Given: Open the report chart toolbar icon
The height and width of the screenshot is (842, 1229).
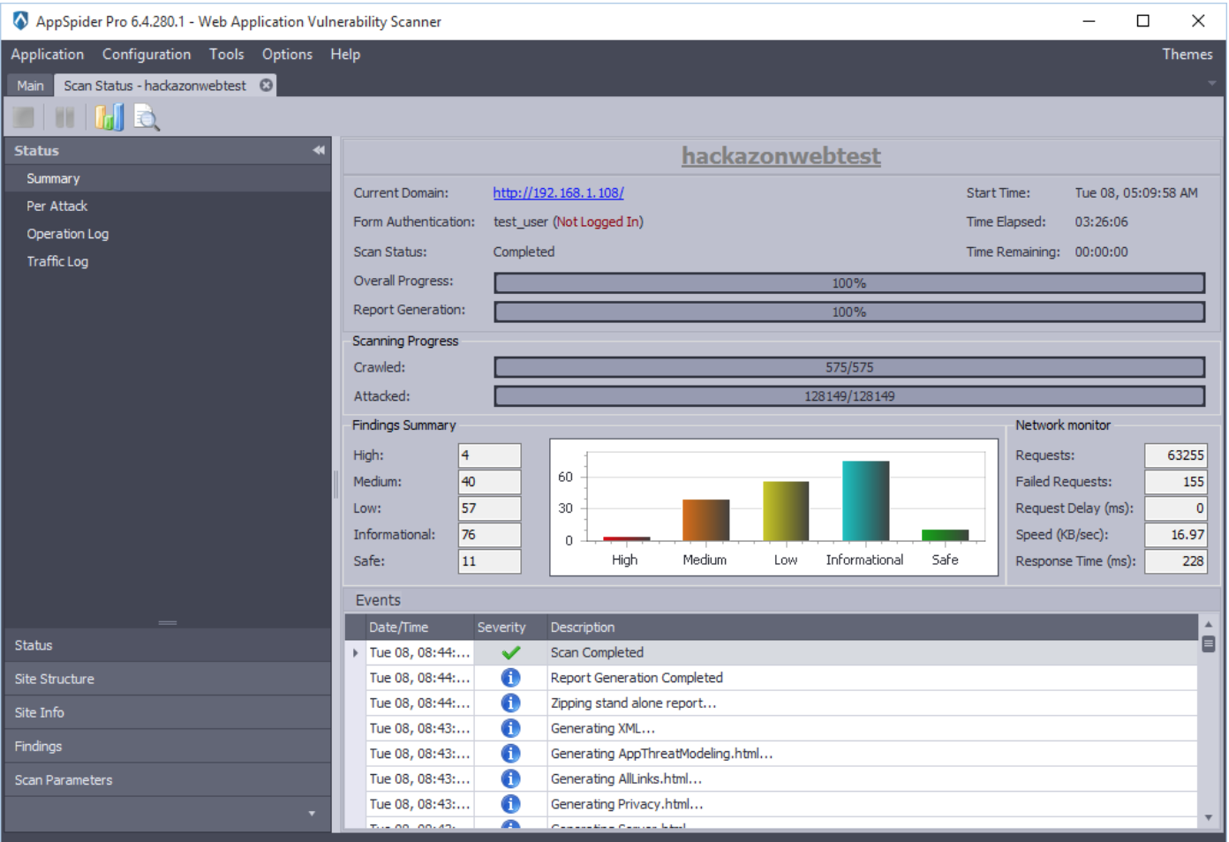Looking at the screenshot, I should point(109,117).
